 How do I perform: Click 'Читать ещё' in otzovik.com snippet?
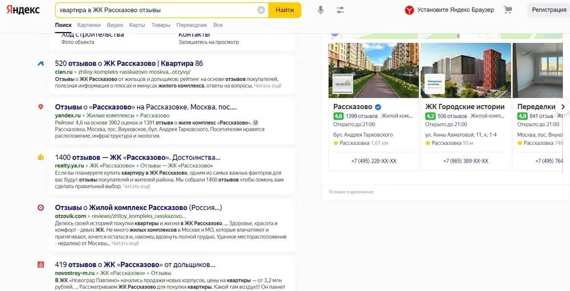click(125, 243)
